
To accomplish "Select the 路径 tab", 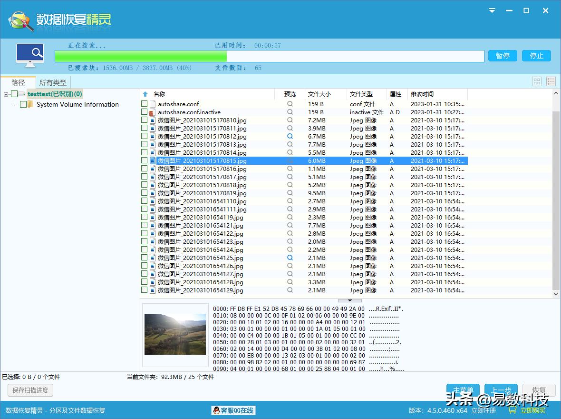I will point(18,82).
